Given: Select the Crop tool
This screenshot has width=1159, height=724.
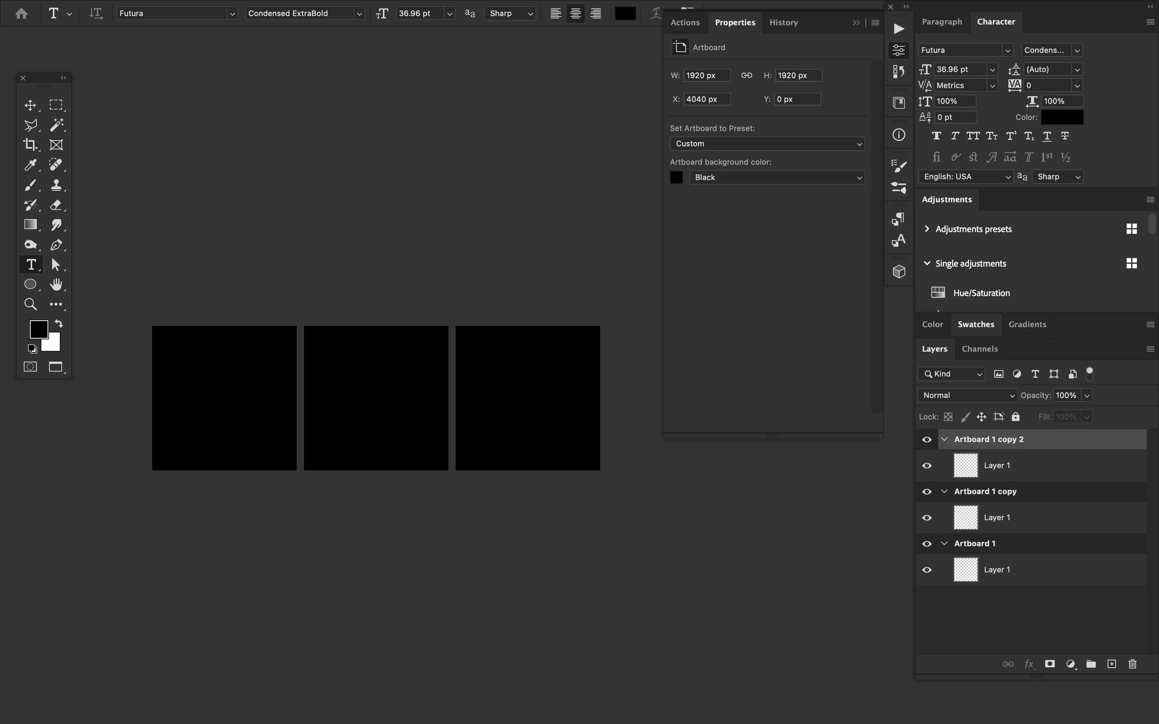Looking at the screenshot, I should [x=30, y=145].
